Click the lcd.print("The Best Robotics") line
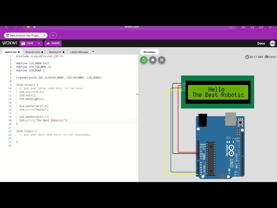This screenshot has height=208, width=277. coord(44,120)
